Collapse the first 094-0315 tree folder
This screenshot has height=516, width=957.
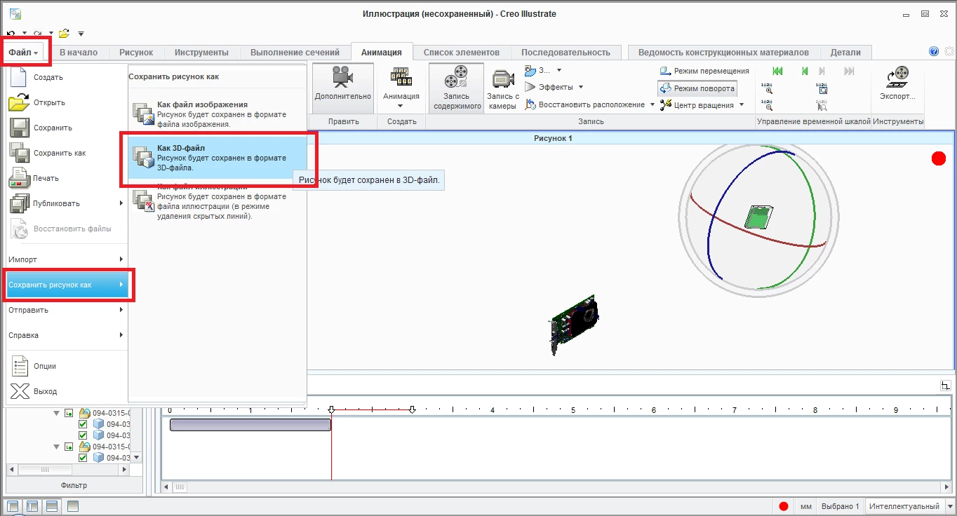pos(57,413)
